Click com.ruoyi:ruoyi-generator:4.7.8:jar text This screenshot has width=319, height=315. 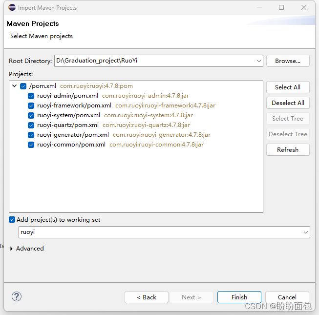pyautogui.click(x=162, y=135)
